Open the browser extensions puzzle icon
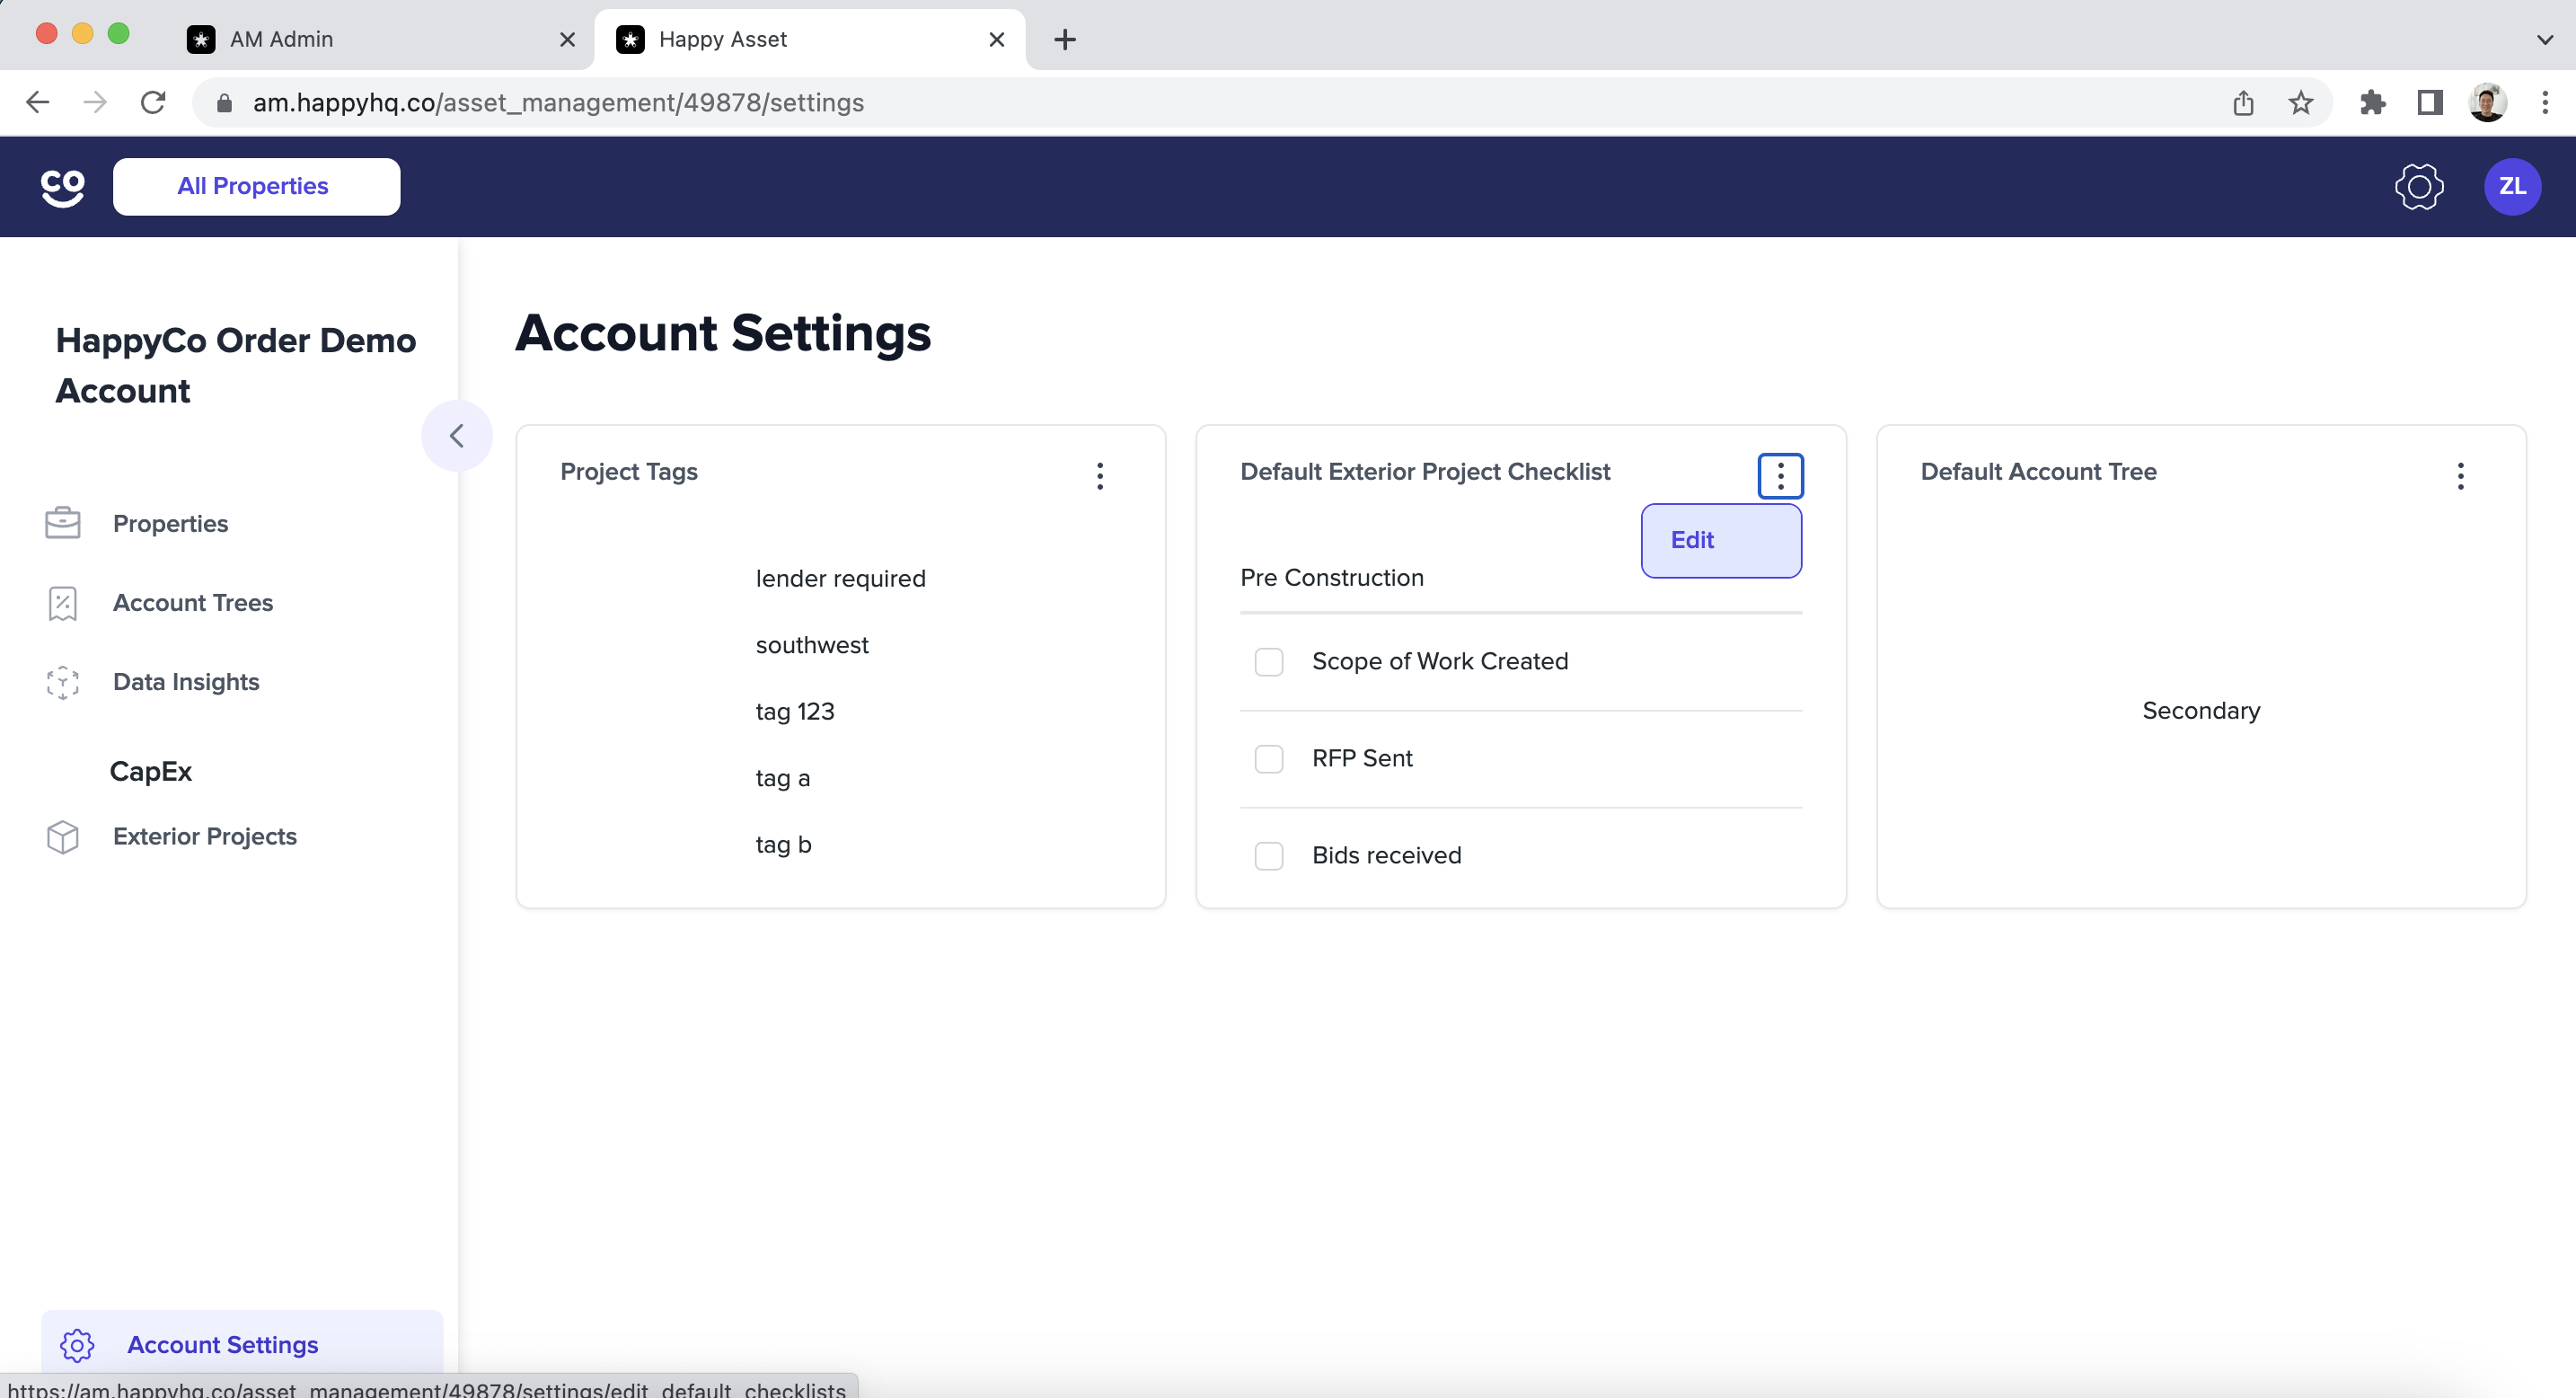Image resolution: width=2576 pixels, height=1398 pixels. (2372, 102)
